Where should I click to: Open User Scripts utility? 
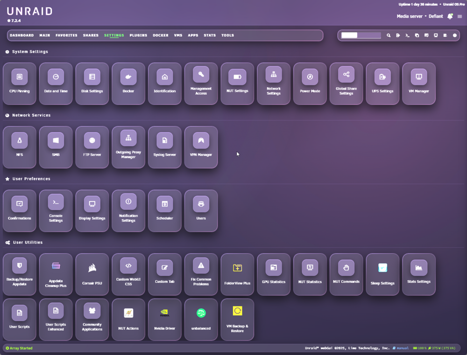[x=19, y=320]
